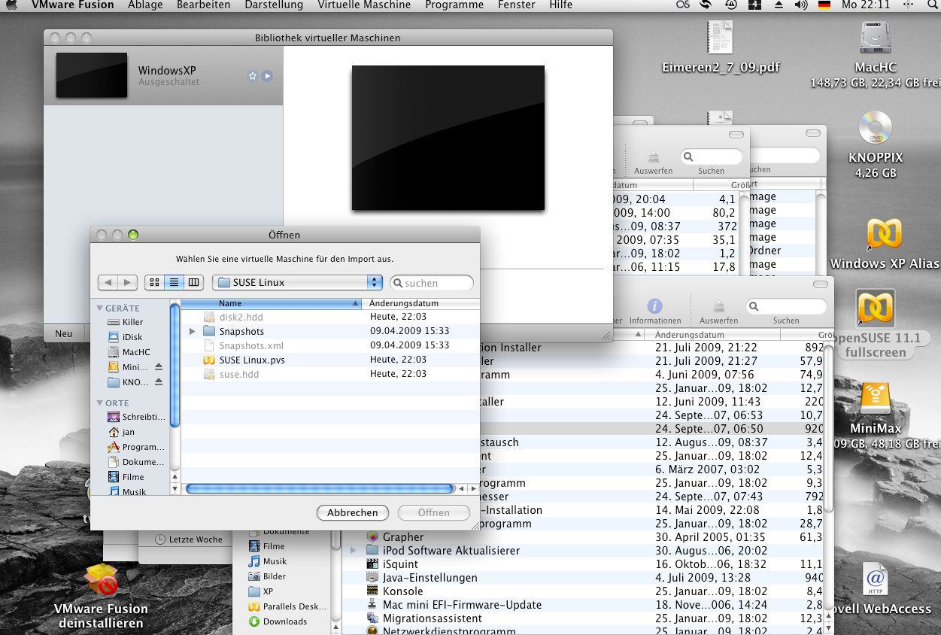Open the Hilfe menu

pos(561,5)
